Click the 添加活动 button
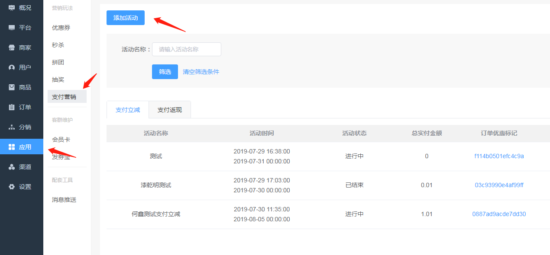Screen dimensions: 550x255 tap(126, 18)
